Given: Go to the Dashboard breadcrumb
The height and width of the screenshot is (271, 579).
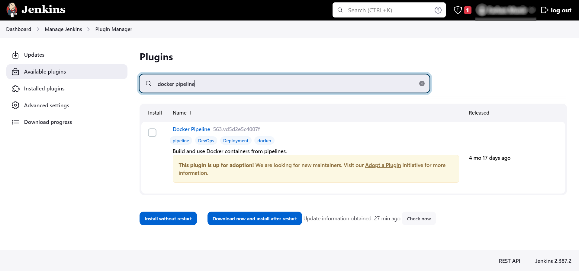Looking at the screenshot, I should [19, 29].
